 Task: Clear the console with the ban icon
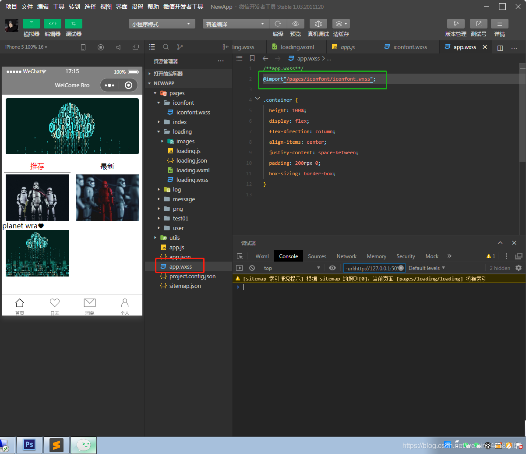click(x=252, y=268)
